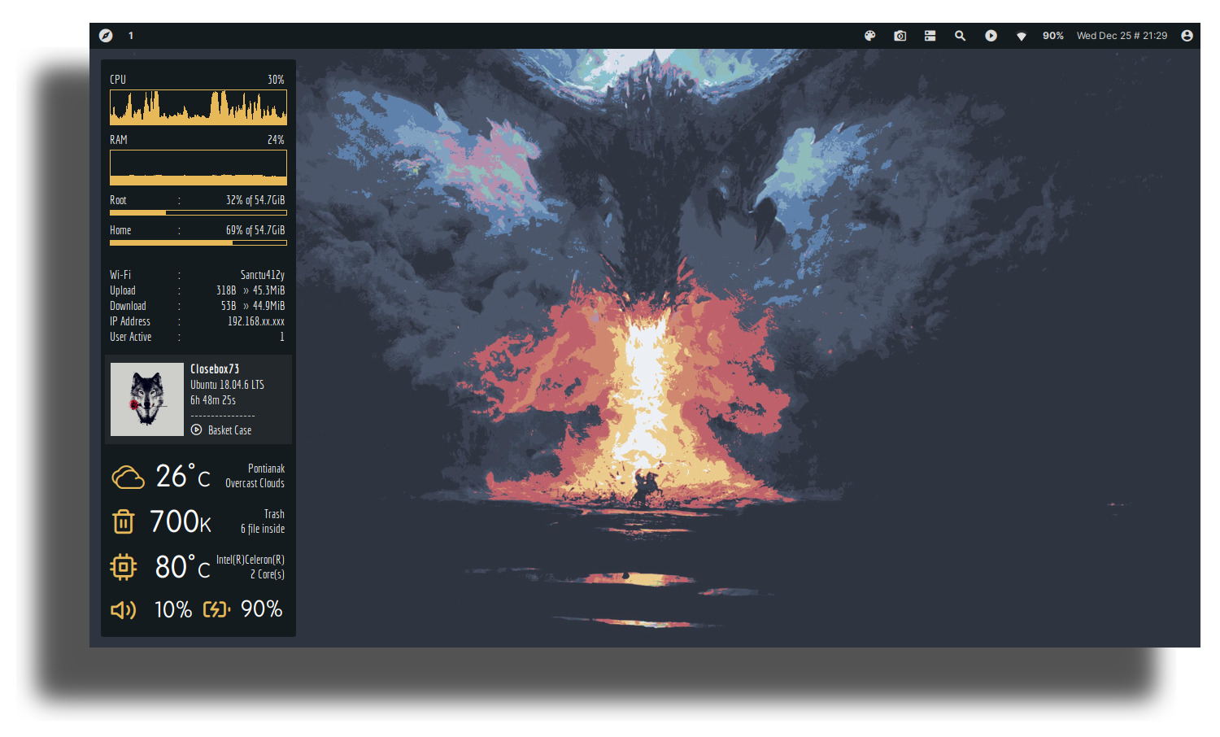
Task: Click the 32% of 54.7GiB Root value
Action: (x=255, y=200)
